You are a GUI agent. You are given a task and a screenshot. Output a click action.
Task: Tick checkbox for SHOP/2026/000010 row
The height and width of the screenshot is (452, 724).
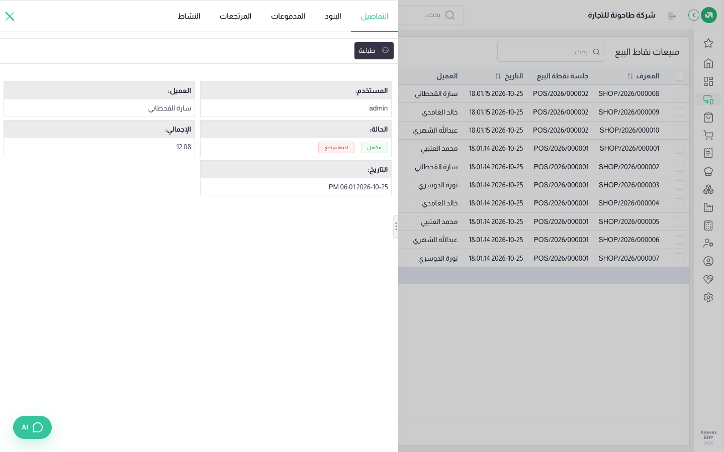tap(679, 130)
